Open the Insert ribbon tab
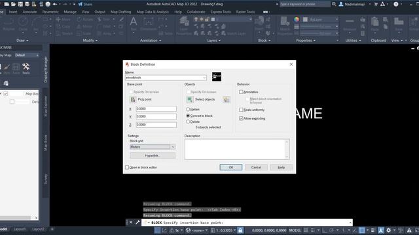 click(13, 12)
